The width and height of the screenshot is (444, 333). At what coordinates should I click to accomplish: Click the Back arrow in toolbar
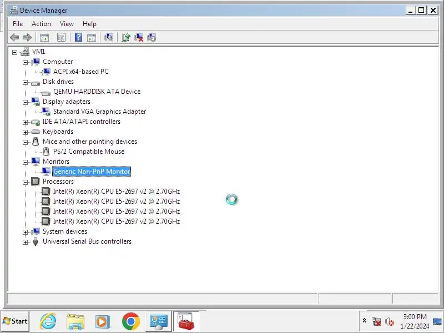pyautogui.click(x=14, y=37)
